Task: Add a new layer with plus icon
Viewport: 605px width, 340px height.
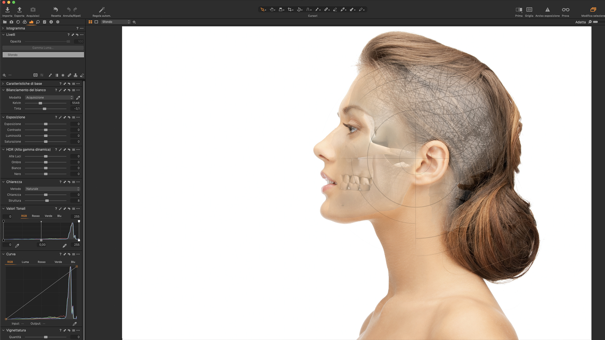Action: tap(4, 75)
